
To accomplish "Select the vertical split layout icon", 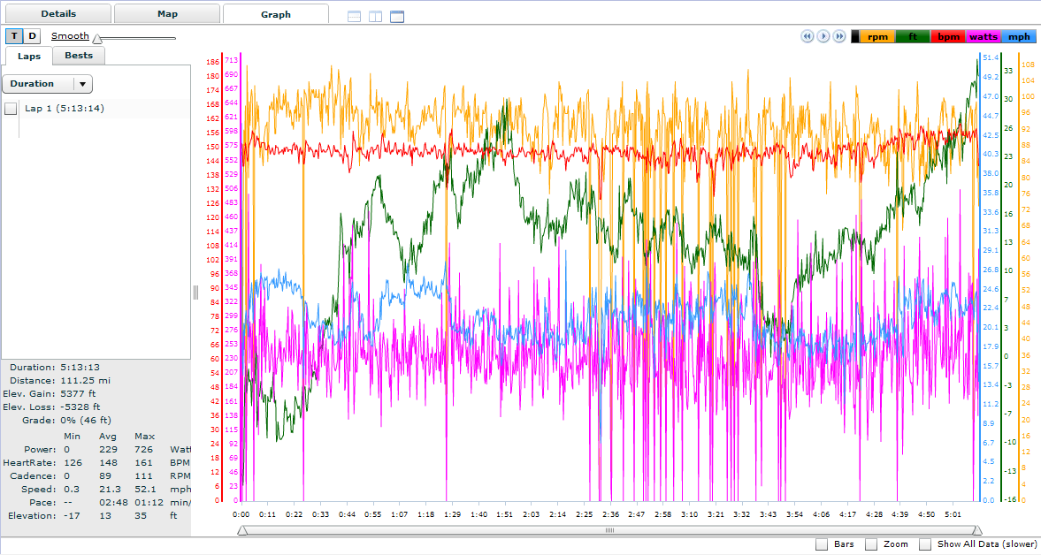I will pyautogui.click(x=376, y=17).
